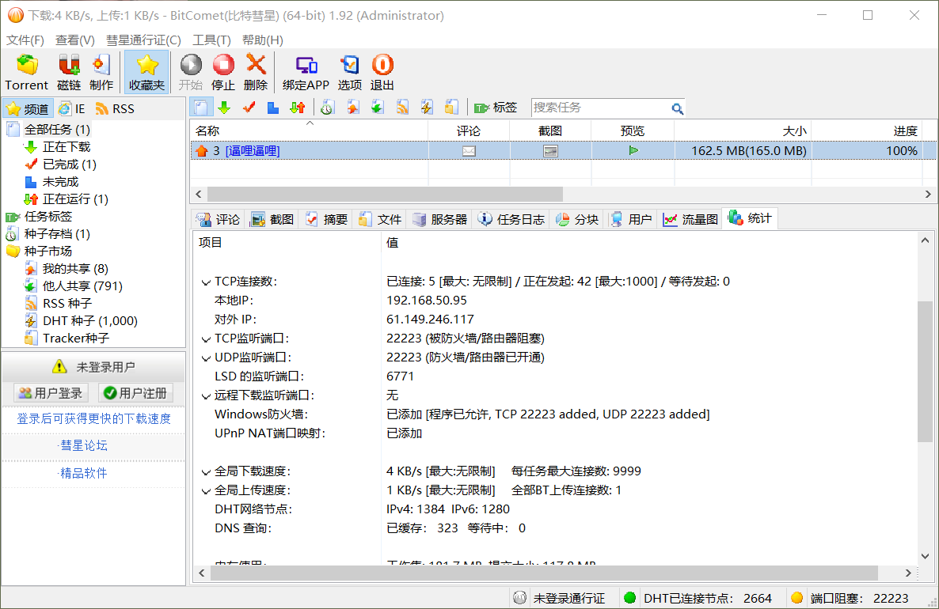Click the 用户登录 button
This screenshot has height=609, width=939.
[51, 393]
